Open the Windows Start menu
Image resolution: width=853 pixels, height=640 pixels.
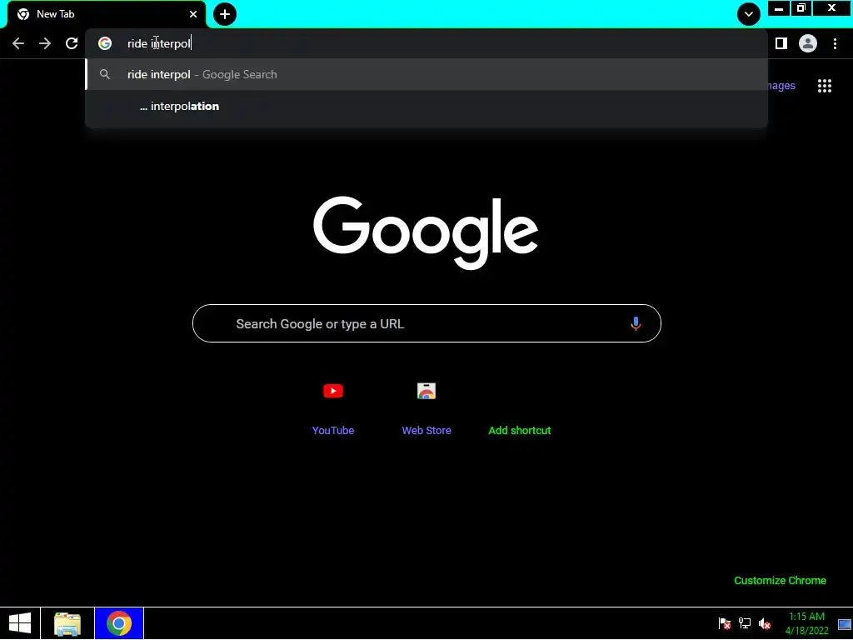point(20,623)
